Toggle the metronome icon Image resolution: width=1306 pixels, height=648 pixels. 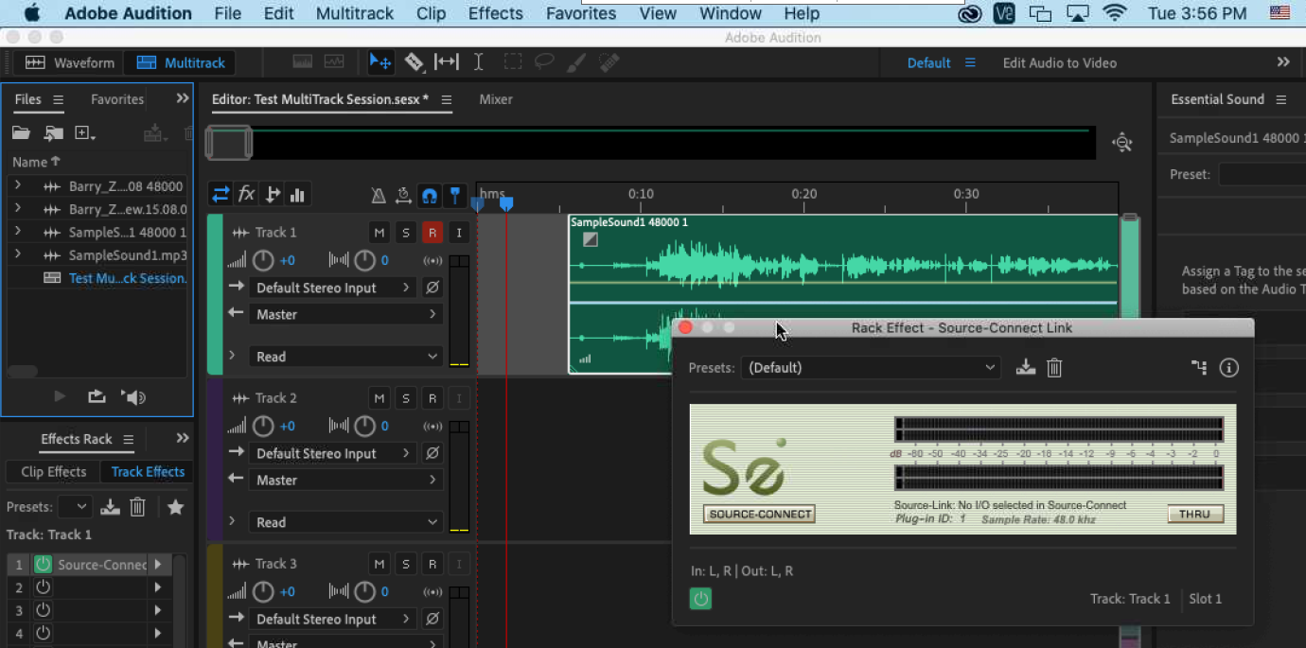click(379, 195)
